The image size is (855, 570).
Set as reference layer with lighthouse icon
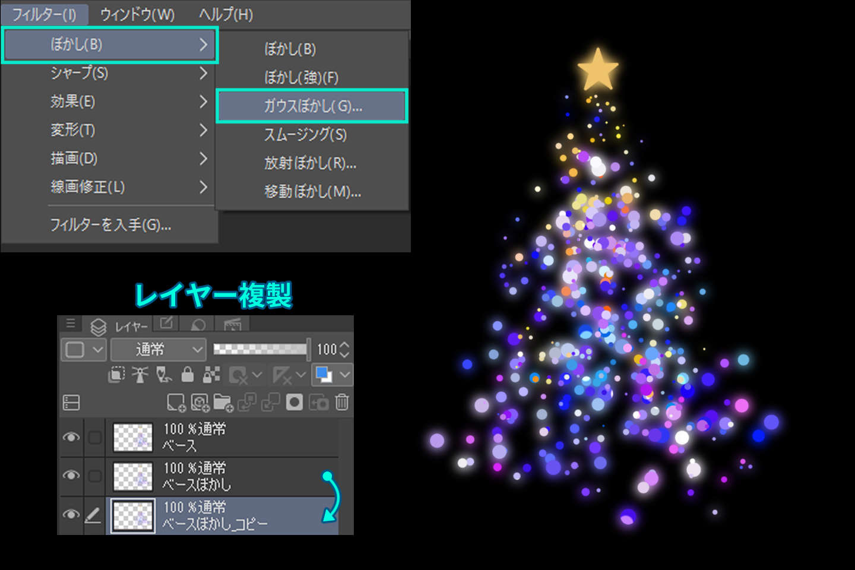(x=140, y=375)
